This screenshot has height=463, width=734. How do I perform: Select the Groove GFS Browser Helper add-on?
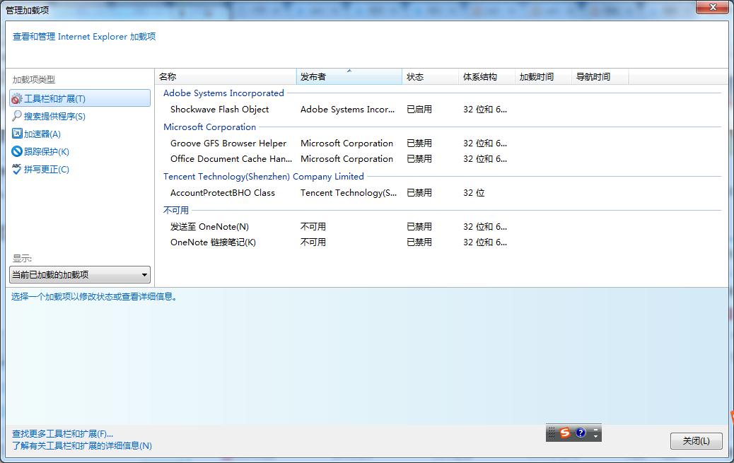coord(228,143)
